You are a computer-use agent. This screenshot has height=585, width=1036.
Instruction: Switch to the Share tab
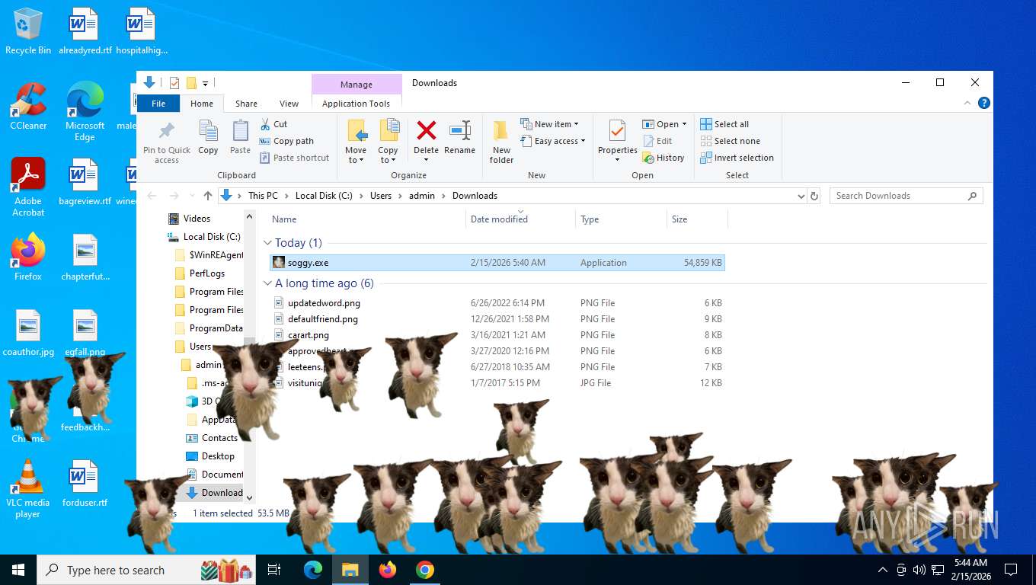(x=246, y=104)
